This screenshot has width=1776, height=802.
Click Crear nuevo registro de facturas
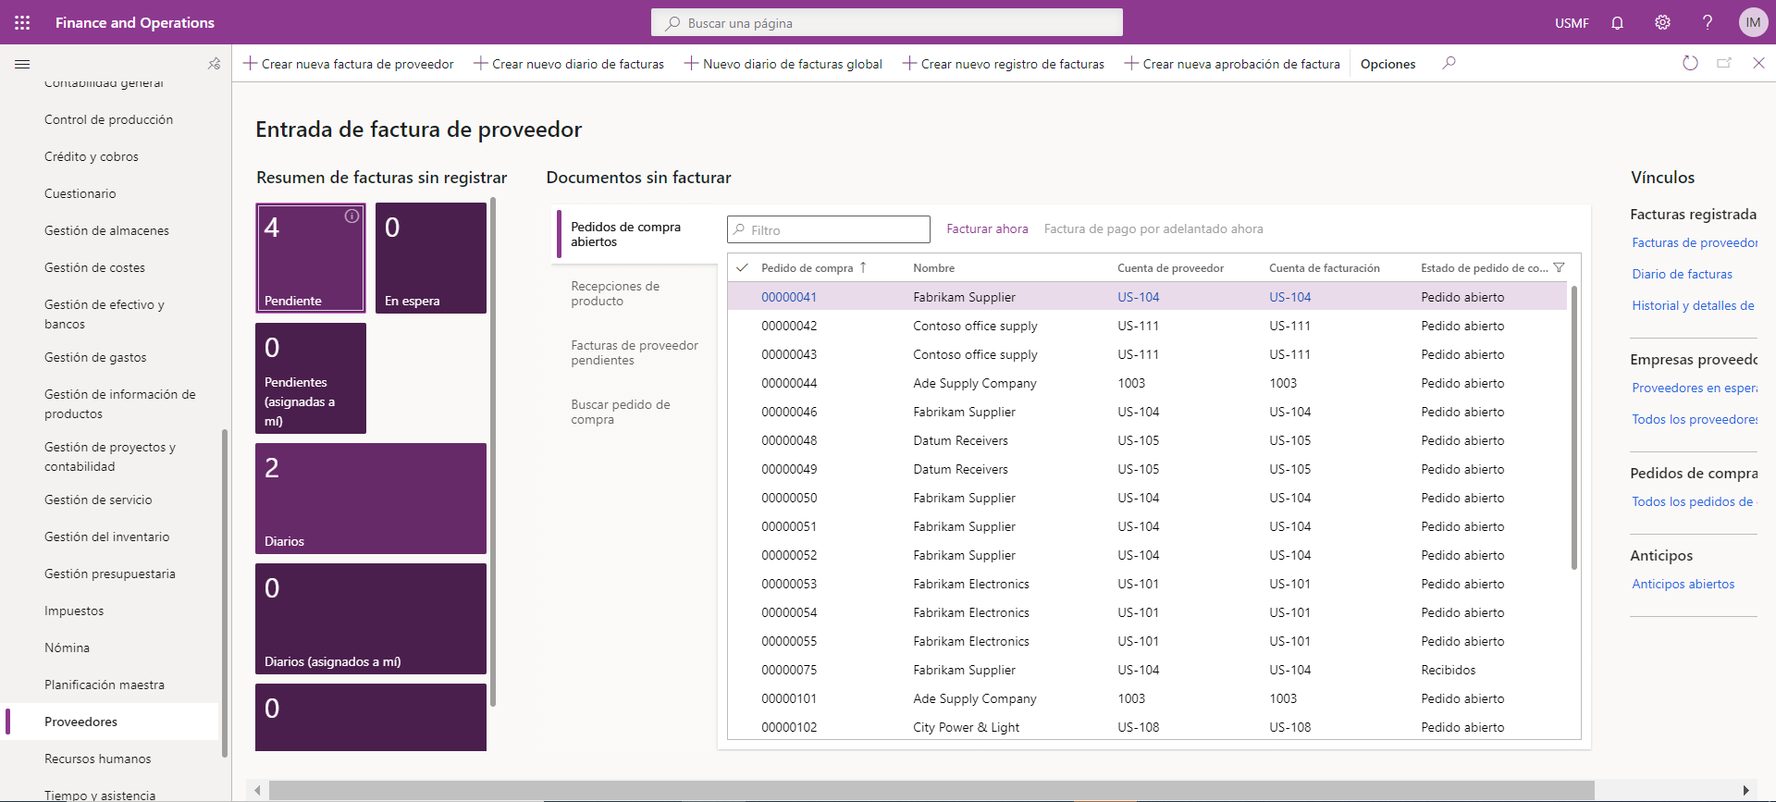tap(1004, 64)
